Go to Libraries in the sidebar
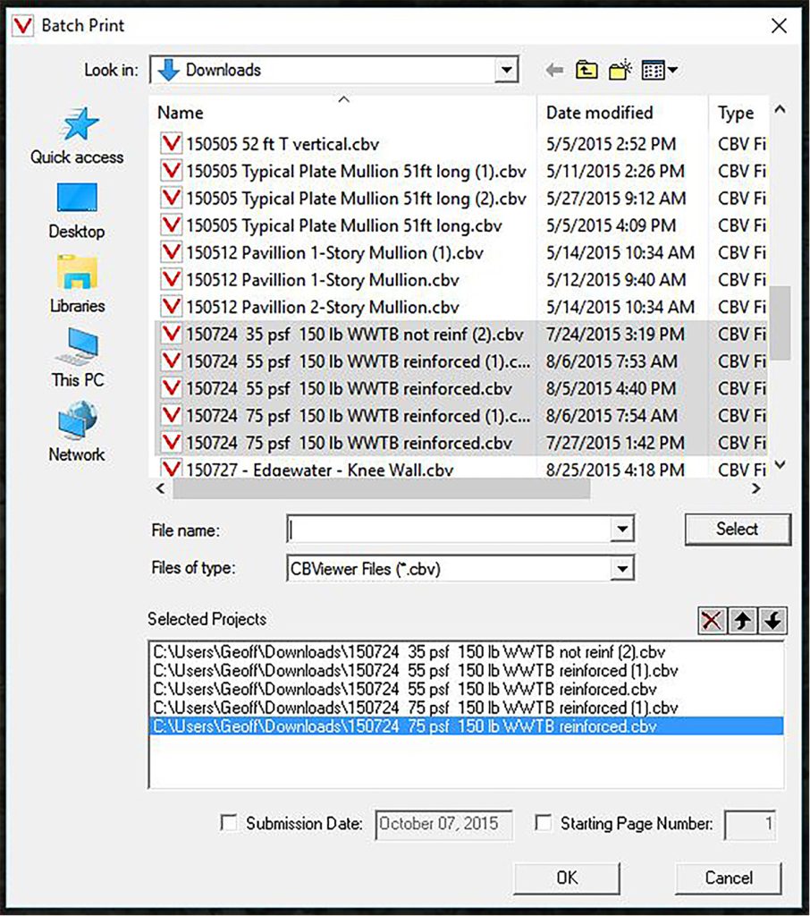 click(77, 274)
